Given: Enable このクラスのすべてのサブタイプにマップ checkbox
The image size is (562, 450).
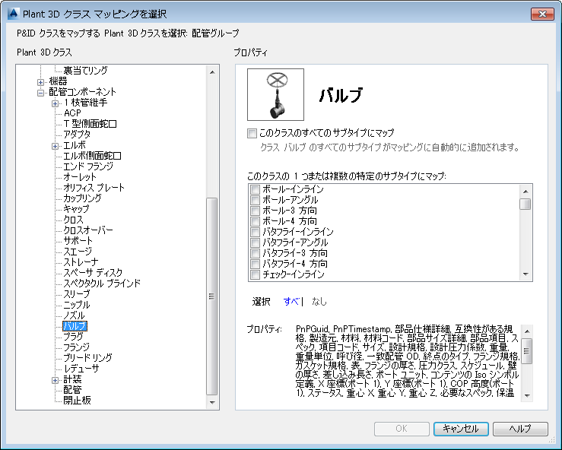Looking at the screenshot, I should coord(252,133).
